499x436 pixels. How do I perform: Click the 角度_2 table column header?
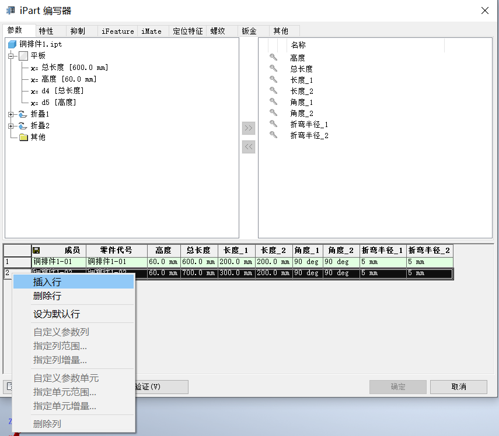(x=341, y=251)
